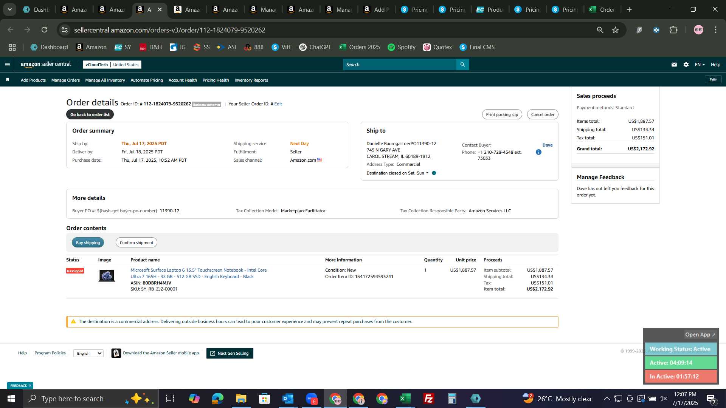Open FileZilla from the taskbar
Screen dimensions: 726x408
[x=429, y=399]
